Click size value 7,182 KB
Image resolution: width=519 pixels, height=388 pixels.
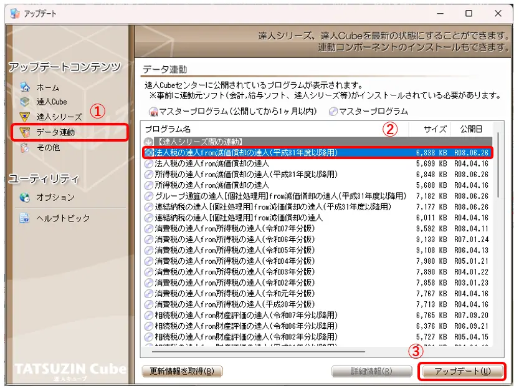pyautogui.click(x=432, y=196)
